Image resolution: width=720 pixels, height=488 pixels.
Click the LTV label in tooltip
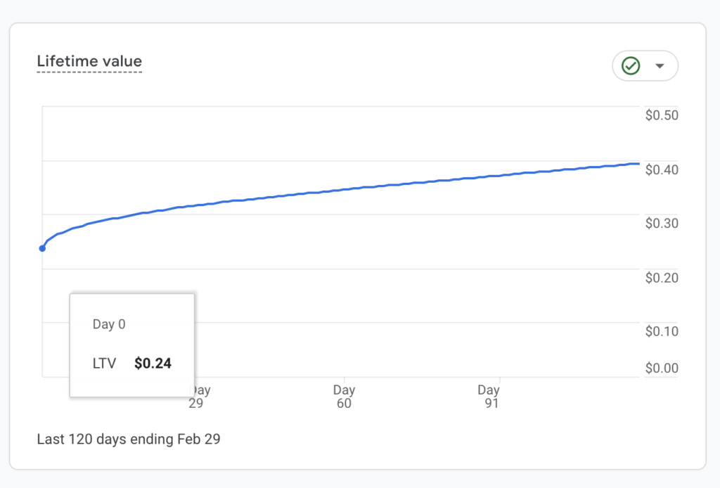click(105, 364)
